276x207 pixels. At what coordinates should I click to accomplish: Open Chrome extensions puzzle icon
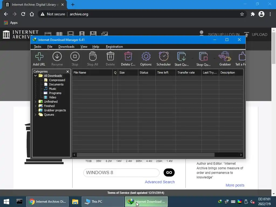[x=253, y=14]
